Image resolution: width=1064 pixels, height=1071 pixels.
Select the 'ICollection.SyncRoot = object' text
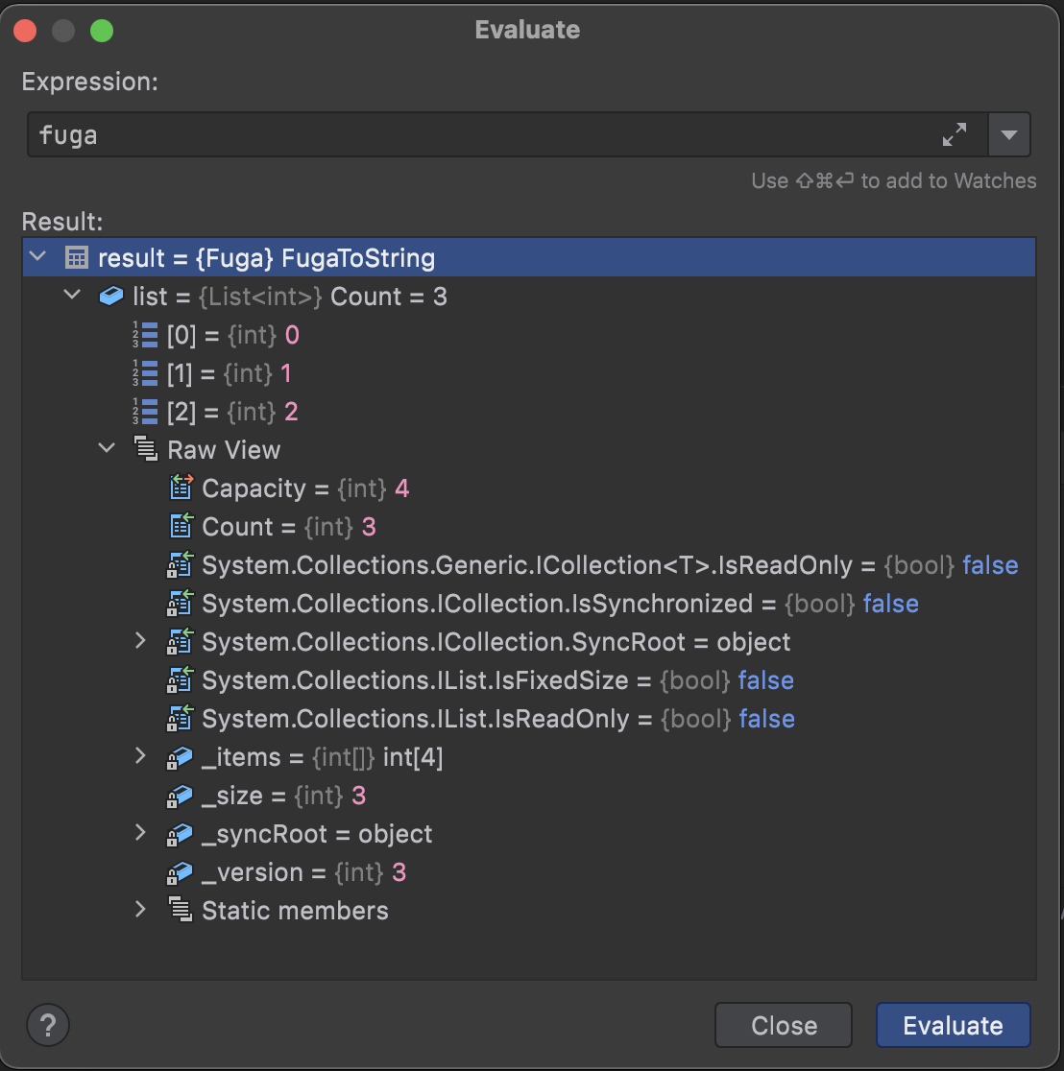click(496, 642)
